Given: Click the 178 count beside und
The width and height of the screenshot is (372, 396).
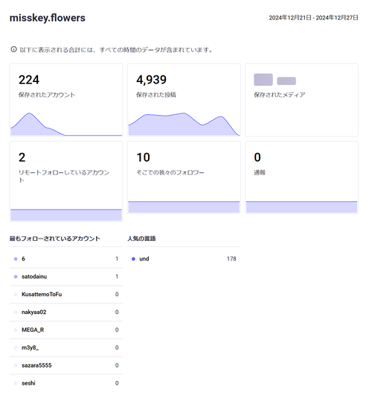Looking at the screenshot, I should pyautogui.click(x=231, y=259).
